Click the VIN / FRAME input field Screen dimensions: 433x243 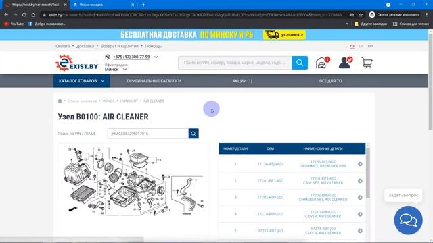(148, 134)
